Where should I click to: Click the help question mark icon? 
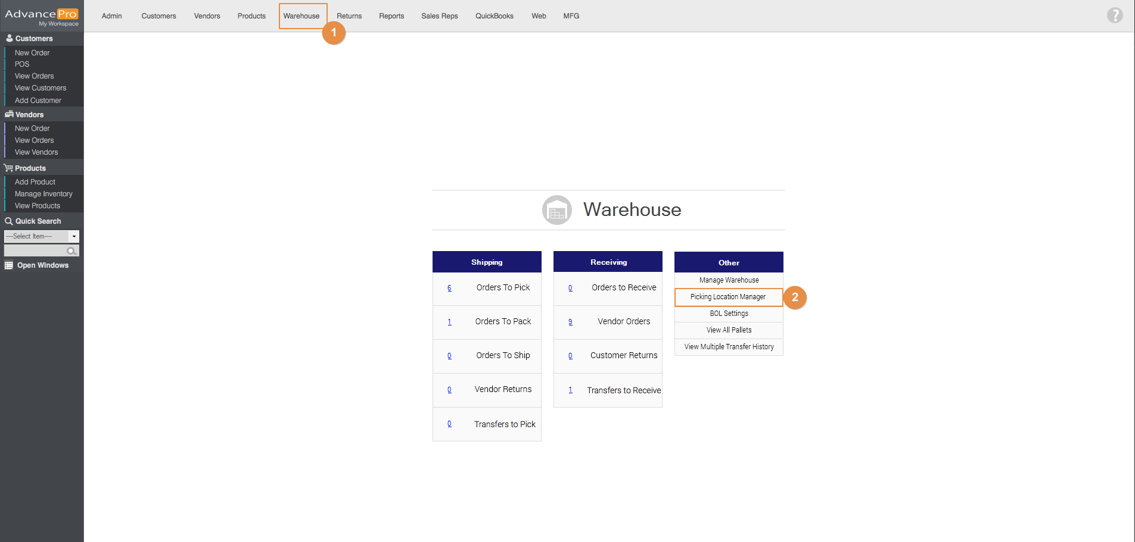tap(1115, 15)
